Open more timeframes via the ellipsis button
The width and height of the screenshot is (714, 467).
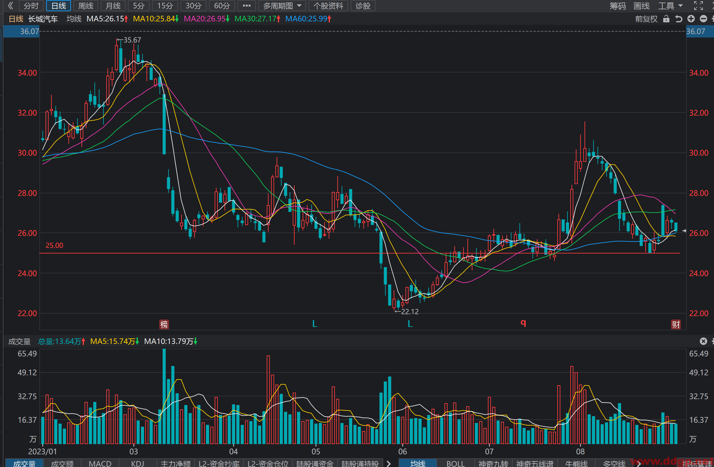click(x=247, y=6)
